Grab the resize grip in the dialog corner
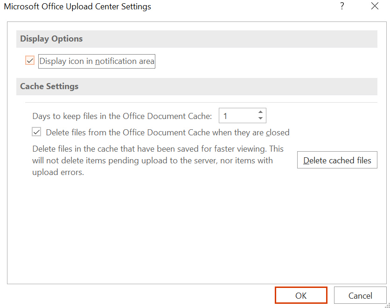 pos(387,306)
